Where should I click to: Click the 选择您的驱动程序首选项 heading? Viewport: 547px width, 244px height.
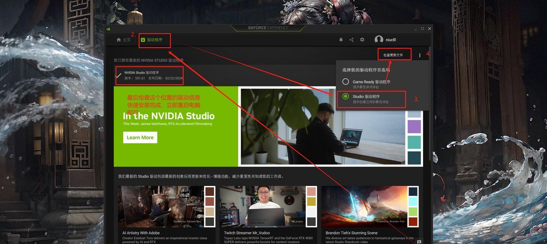point(366,70)
